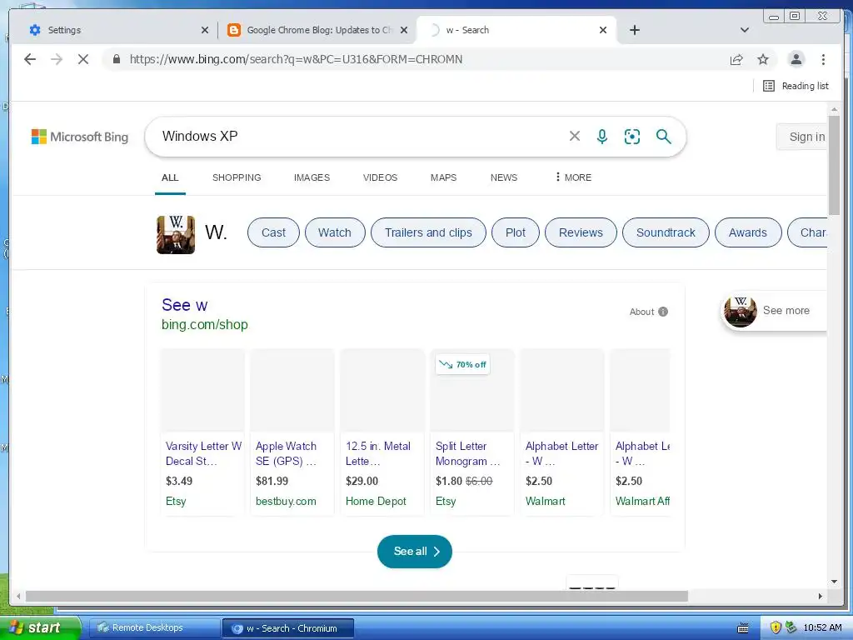Click the bestbuy.com seller text
Image resolution: width=853 pixels, height=640 pixels.
pos(286,501)
